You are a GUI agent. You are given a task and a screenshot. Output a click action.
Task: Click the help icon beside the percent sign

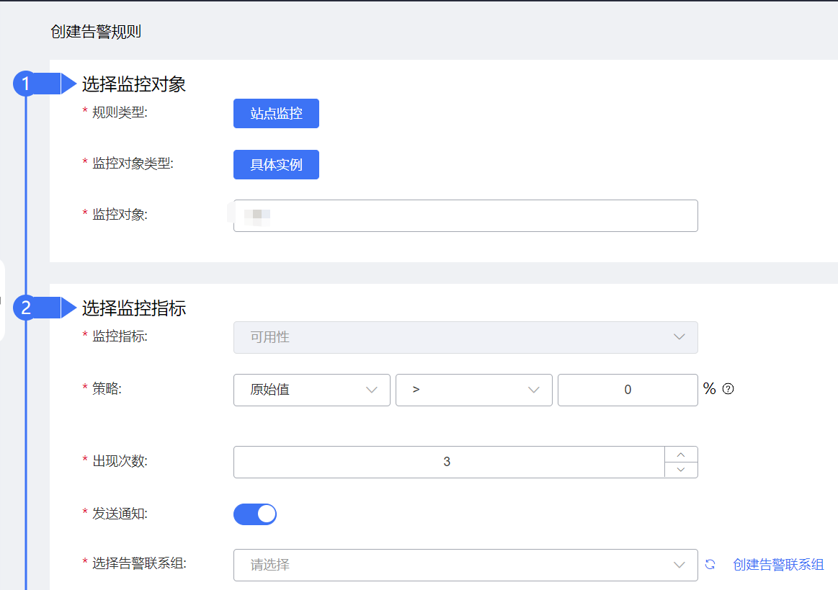click(728, 389)
